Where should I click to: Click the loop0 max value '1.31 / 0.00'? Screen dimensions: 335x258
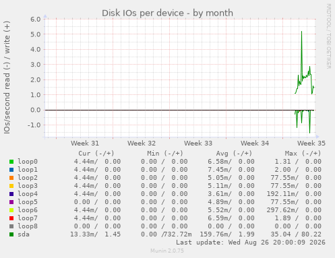(298, 162)
